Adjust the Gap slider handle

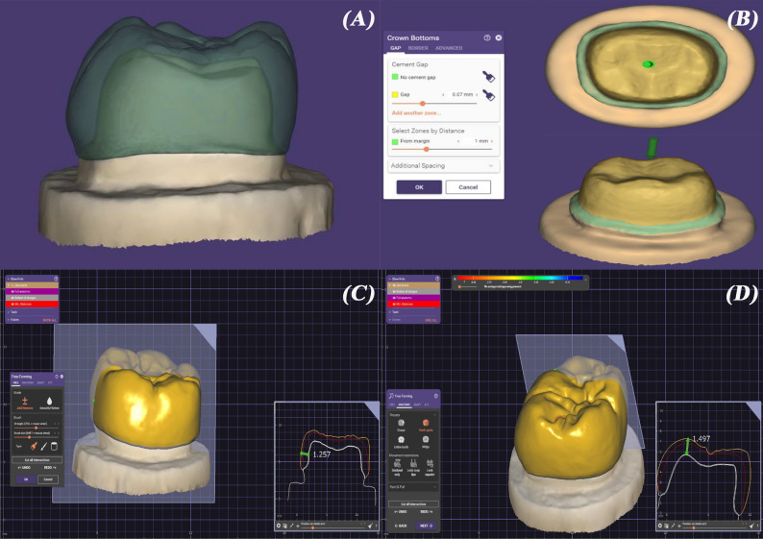pos(423,103)
